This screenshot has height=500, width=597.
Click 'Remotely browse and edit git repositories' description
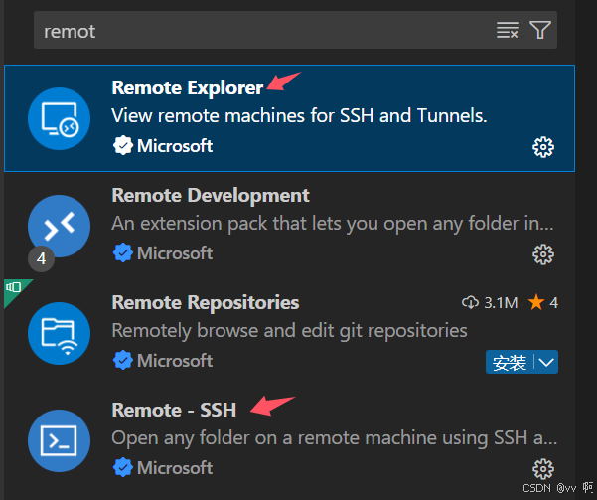click(x=289, y=331)
